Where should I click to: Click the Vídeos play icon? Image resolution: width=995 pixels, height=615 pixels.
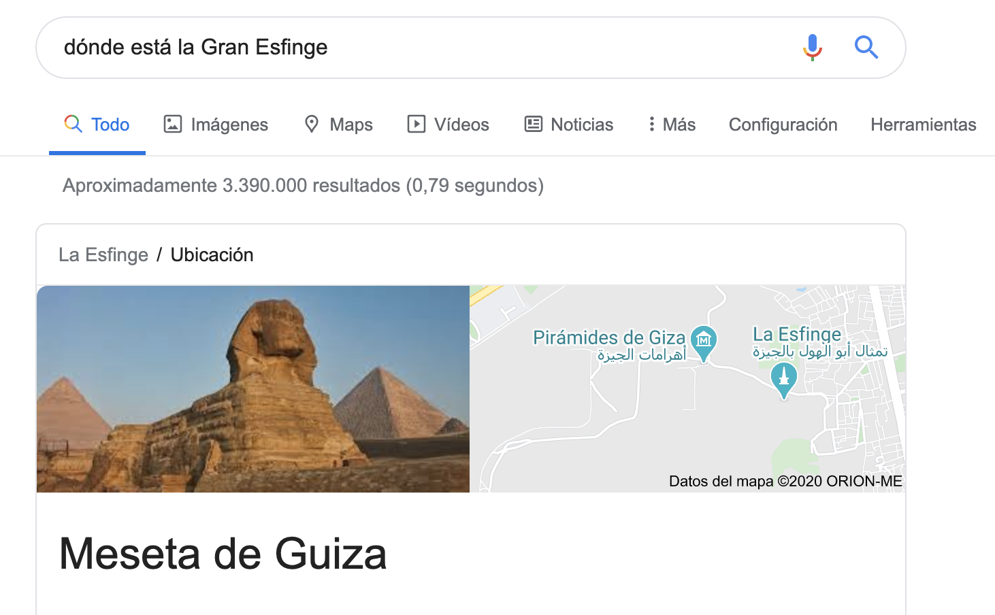pyautogui.click(x=416, y=124)
